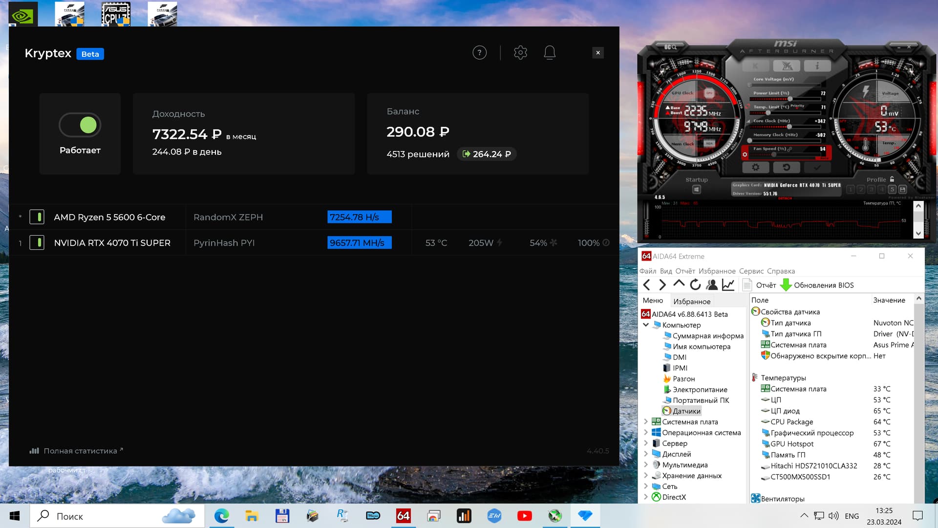
Task: Expand Дисплей tree node
Action: coord(646,454)
